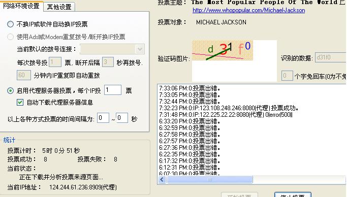This screenshot has height=197, width=347.
Task: Click the 断开后隔 seconds field
Action: tap(108, 62)
